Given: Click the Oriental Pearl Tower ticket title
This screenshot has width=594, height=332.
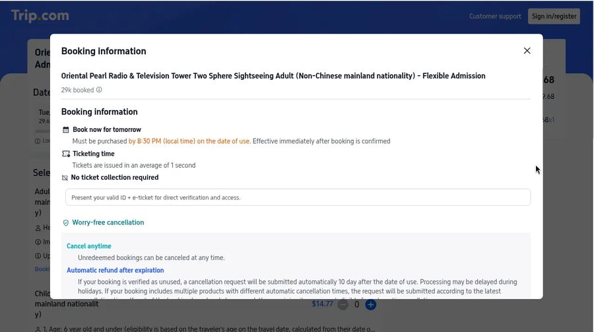Looking at the screenshot, I should pyautogui.click(x=273, y=76).
